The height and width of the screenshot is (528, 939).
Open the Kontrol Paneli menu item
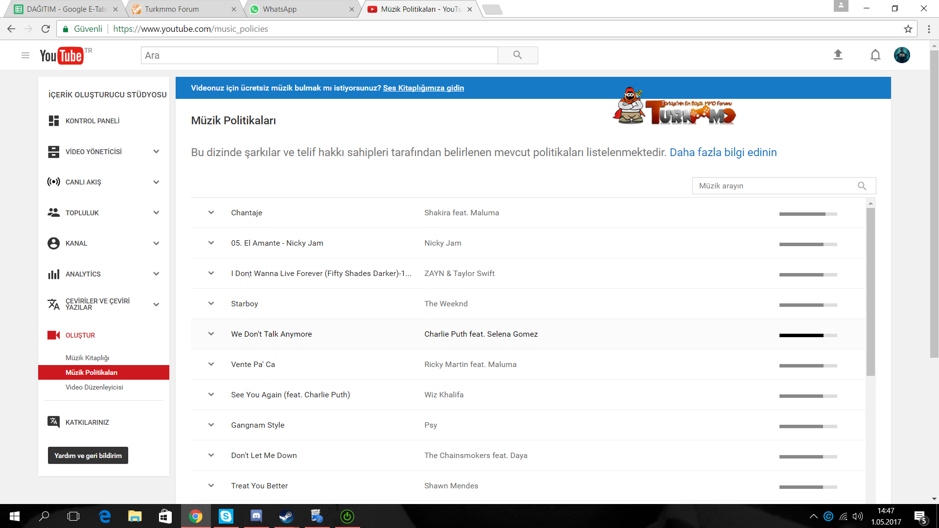point(92,121)
